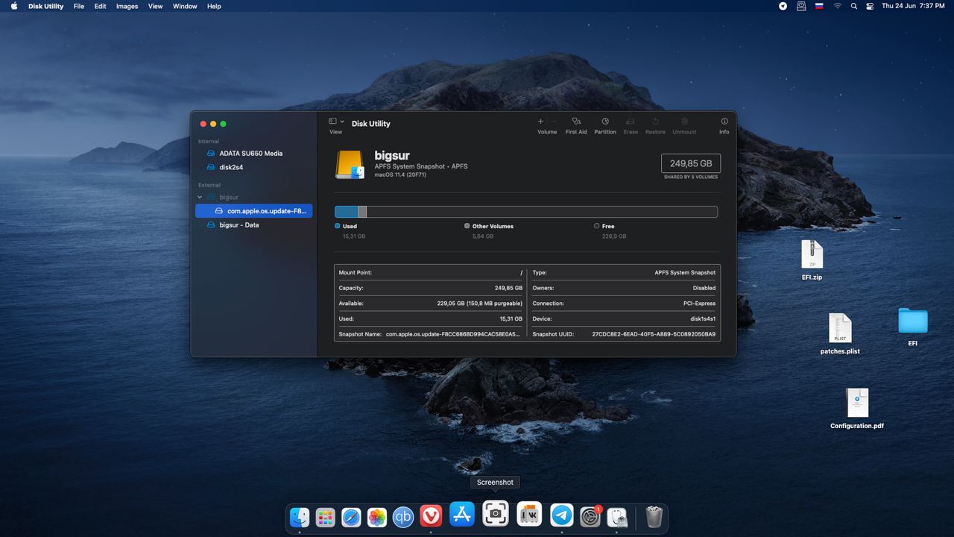Image resolution: width=954 pixels, height=537 pixels.
Task: Open qBittorrent from the Dock
Action: [x=403, y=516]
